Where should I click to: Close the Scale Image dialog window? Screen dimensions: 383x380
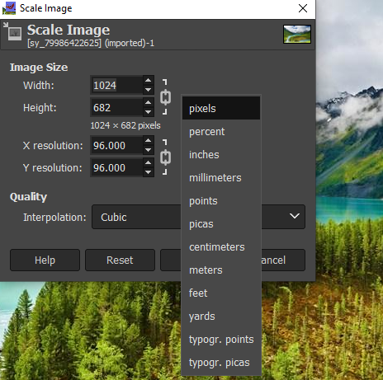coord(303,8)
